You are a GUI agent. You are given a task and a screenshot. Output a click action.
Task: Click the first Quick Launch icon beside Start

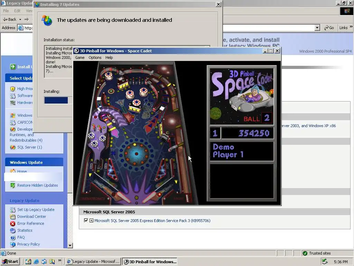click(28, 261)
